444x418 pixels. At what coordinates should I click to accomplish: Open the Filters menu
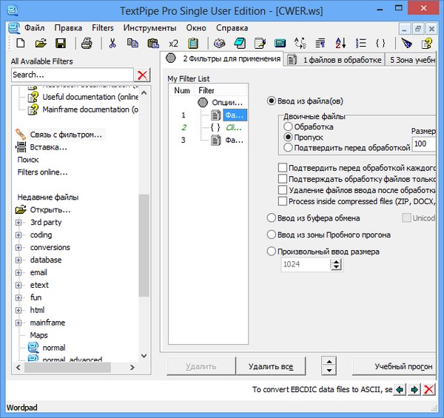coord(103,27)
